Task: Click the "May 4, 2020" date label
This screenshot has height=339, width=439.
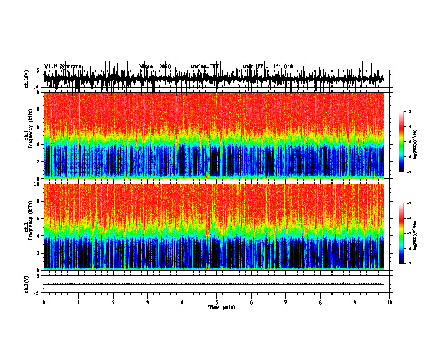Action: (155, 66)
